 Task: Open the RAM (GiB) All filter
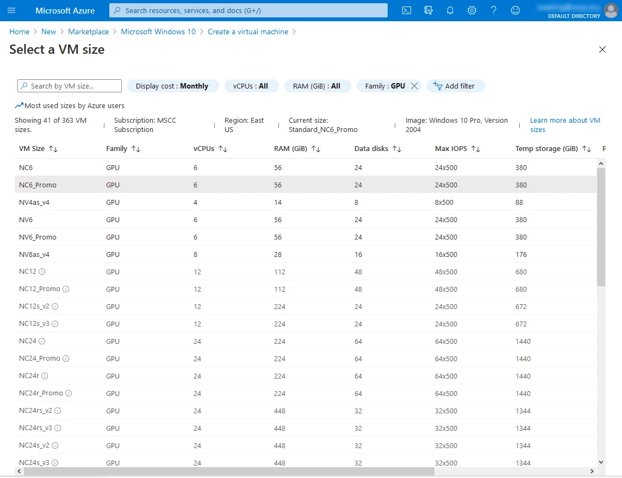coord(318,86)
